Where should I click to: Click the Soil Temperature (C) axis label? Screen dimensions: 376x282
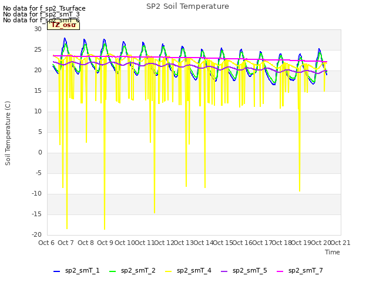[8, 133]
